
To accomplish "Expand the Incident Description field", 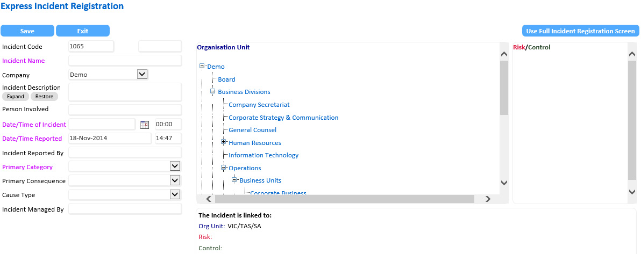I will [16, 97].
